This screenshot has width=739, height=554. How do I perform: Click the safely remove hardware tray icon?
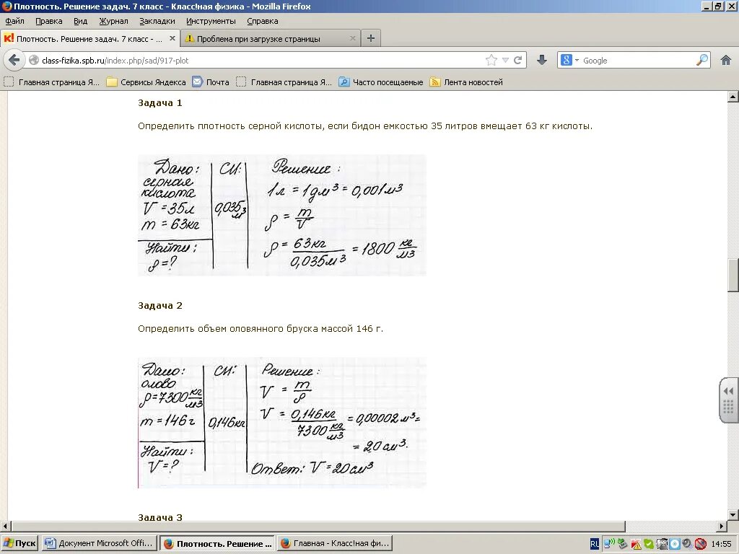click(622, 544)
